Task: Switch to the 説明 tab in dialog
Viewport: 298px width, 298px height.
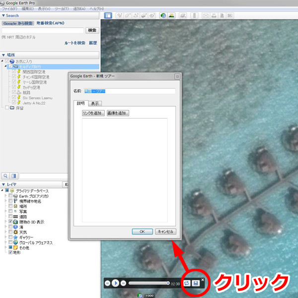Action: point(81,103)
